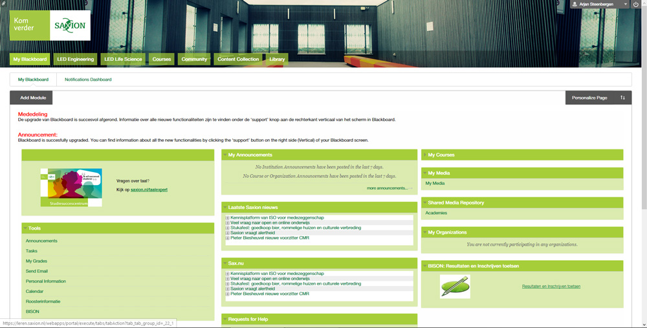The height and width of the screenshot is (328, 647).
Task: Open the Academies link
Action: [x=436, y=213]
